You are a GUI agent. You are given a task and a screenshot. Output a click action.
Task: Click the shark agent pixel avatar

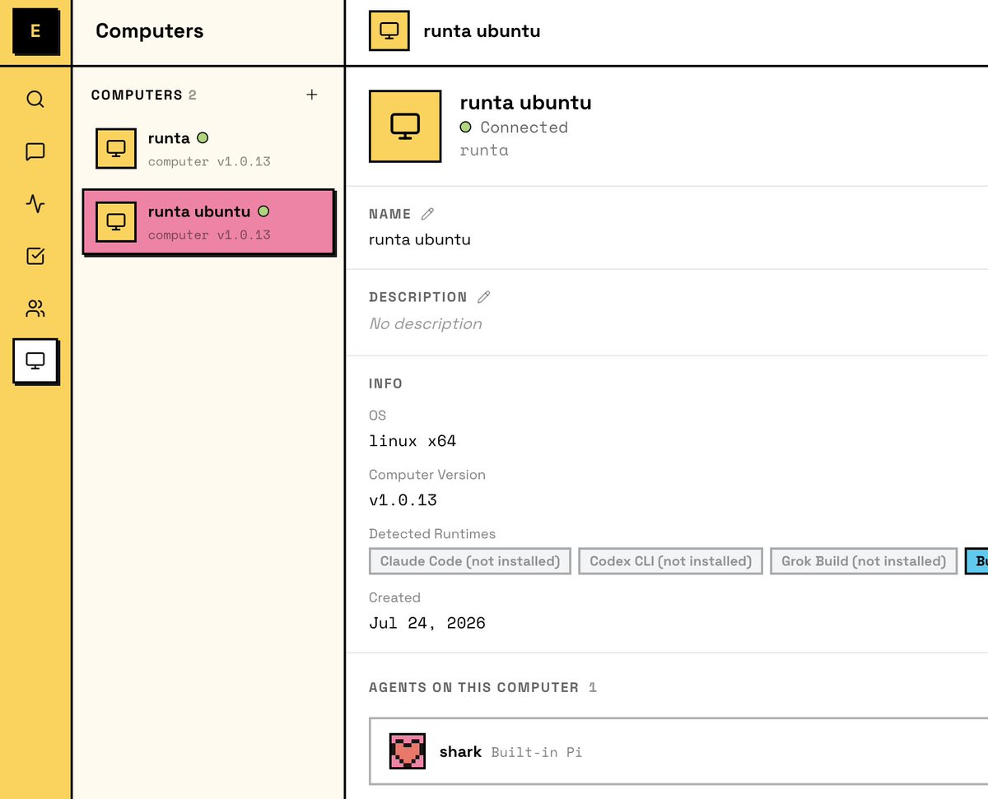[407, 751]
